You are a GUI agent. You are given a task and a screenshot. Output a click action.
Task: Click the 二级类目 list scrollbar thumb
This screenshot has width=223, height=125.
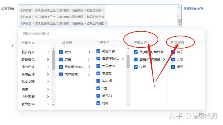[128, 62]
